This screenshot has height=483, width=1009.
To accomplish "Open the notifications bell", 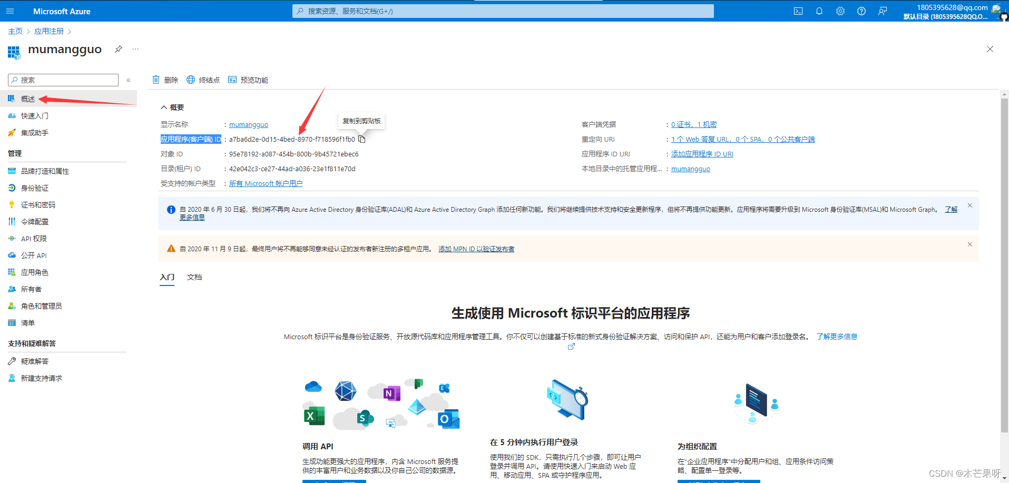I will [x=819, y=11].
